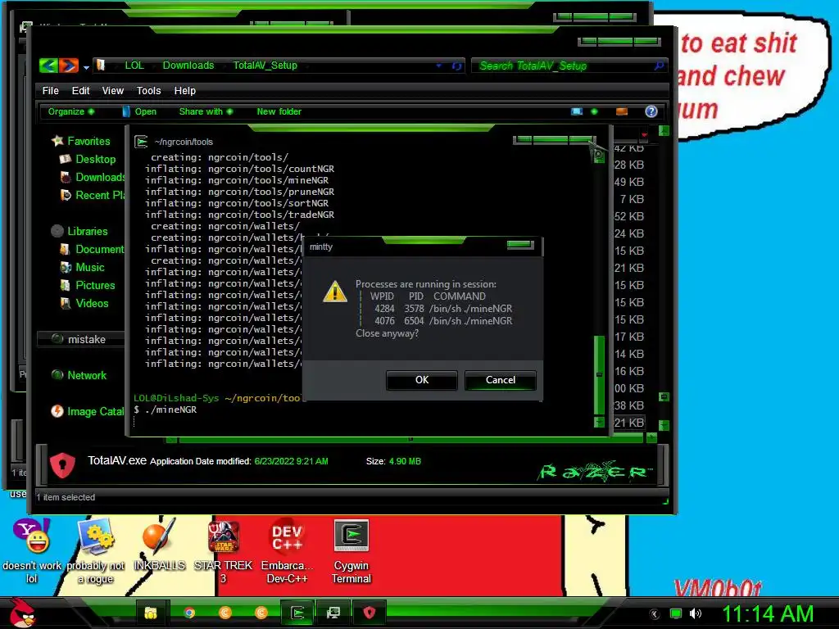
Task: Click the blue help question mark icon
Action: [x=651, y=111]
